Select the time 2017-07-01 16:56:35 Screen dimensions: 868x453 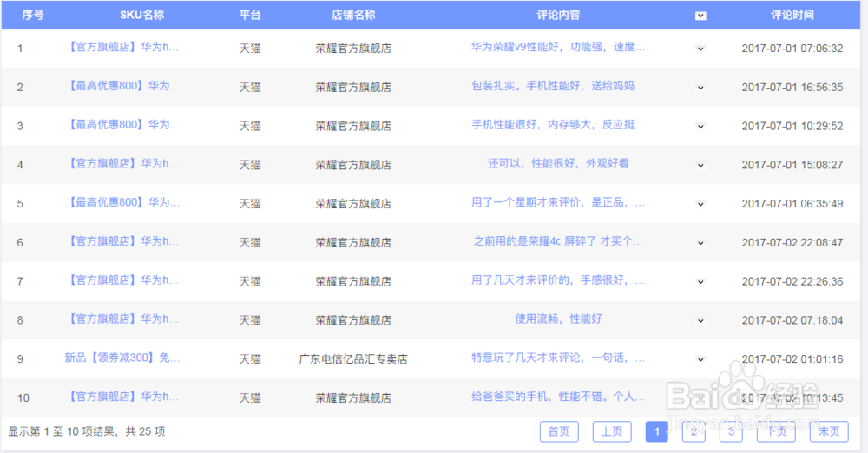point(792,88)
